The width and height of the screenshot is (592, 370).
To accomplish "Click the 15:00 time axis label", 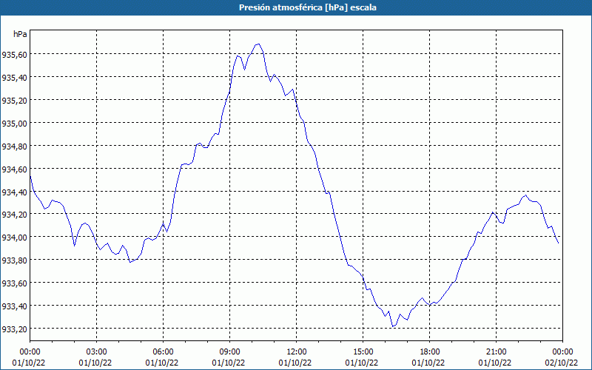I will coord(363,352).
